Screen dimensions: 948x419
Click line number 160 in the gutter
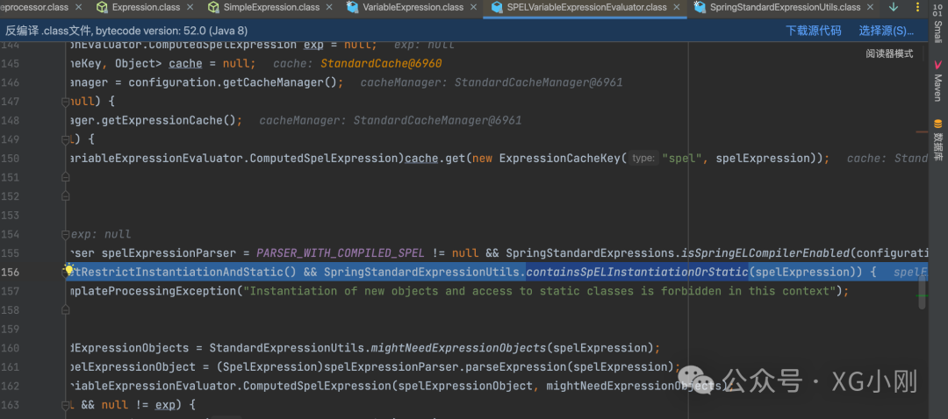(x=10, y=348)
